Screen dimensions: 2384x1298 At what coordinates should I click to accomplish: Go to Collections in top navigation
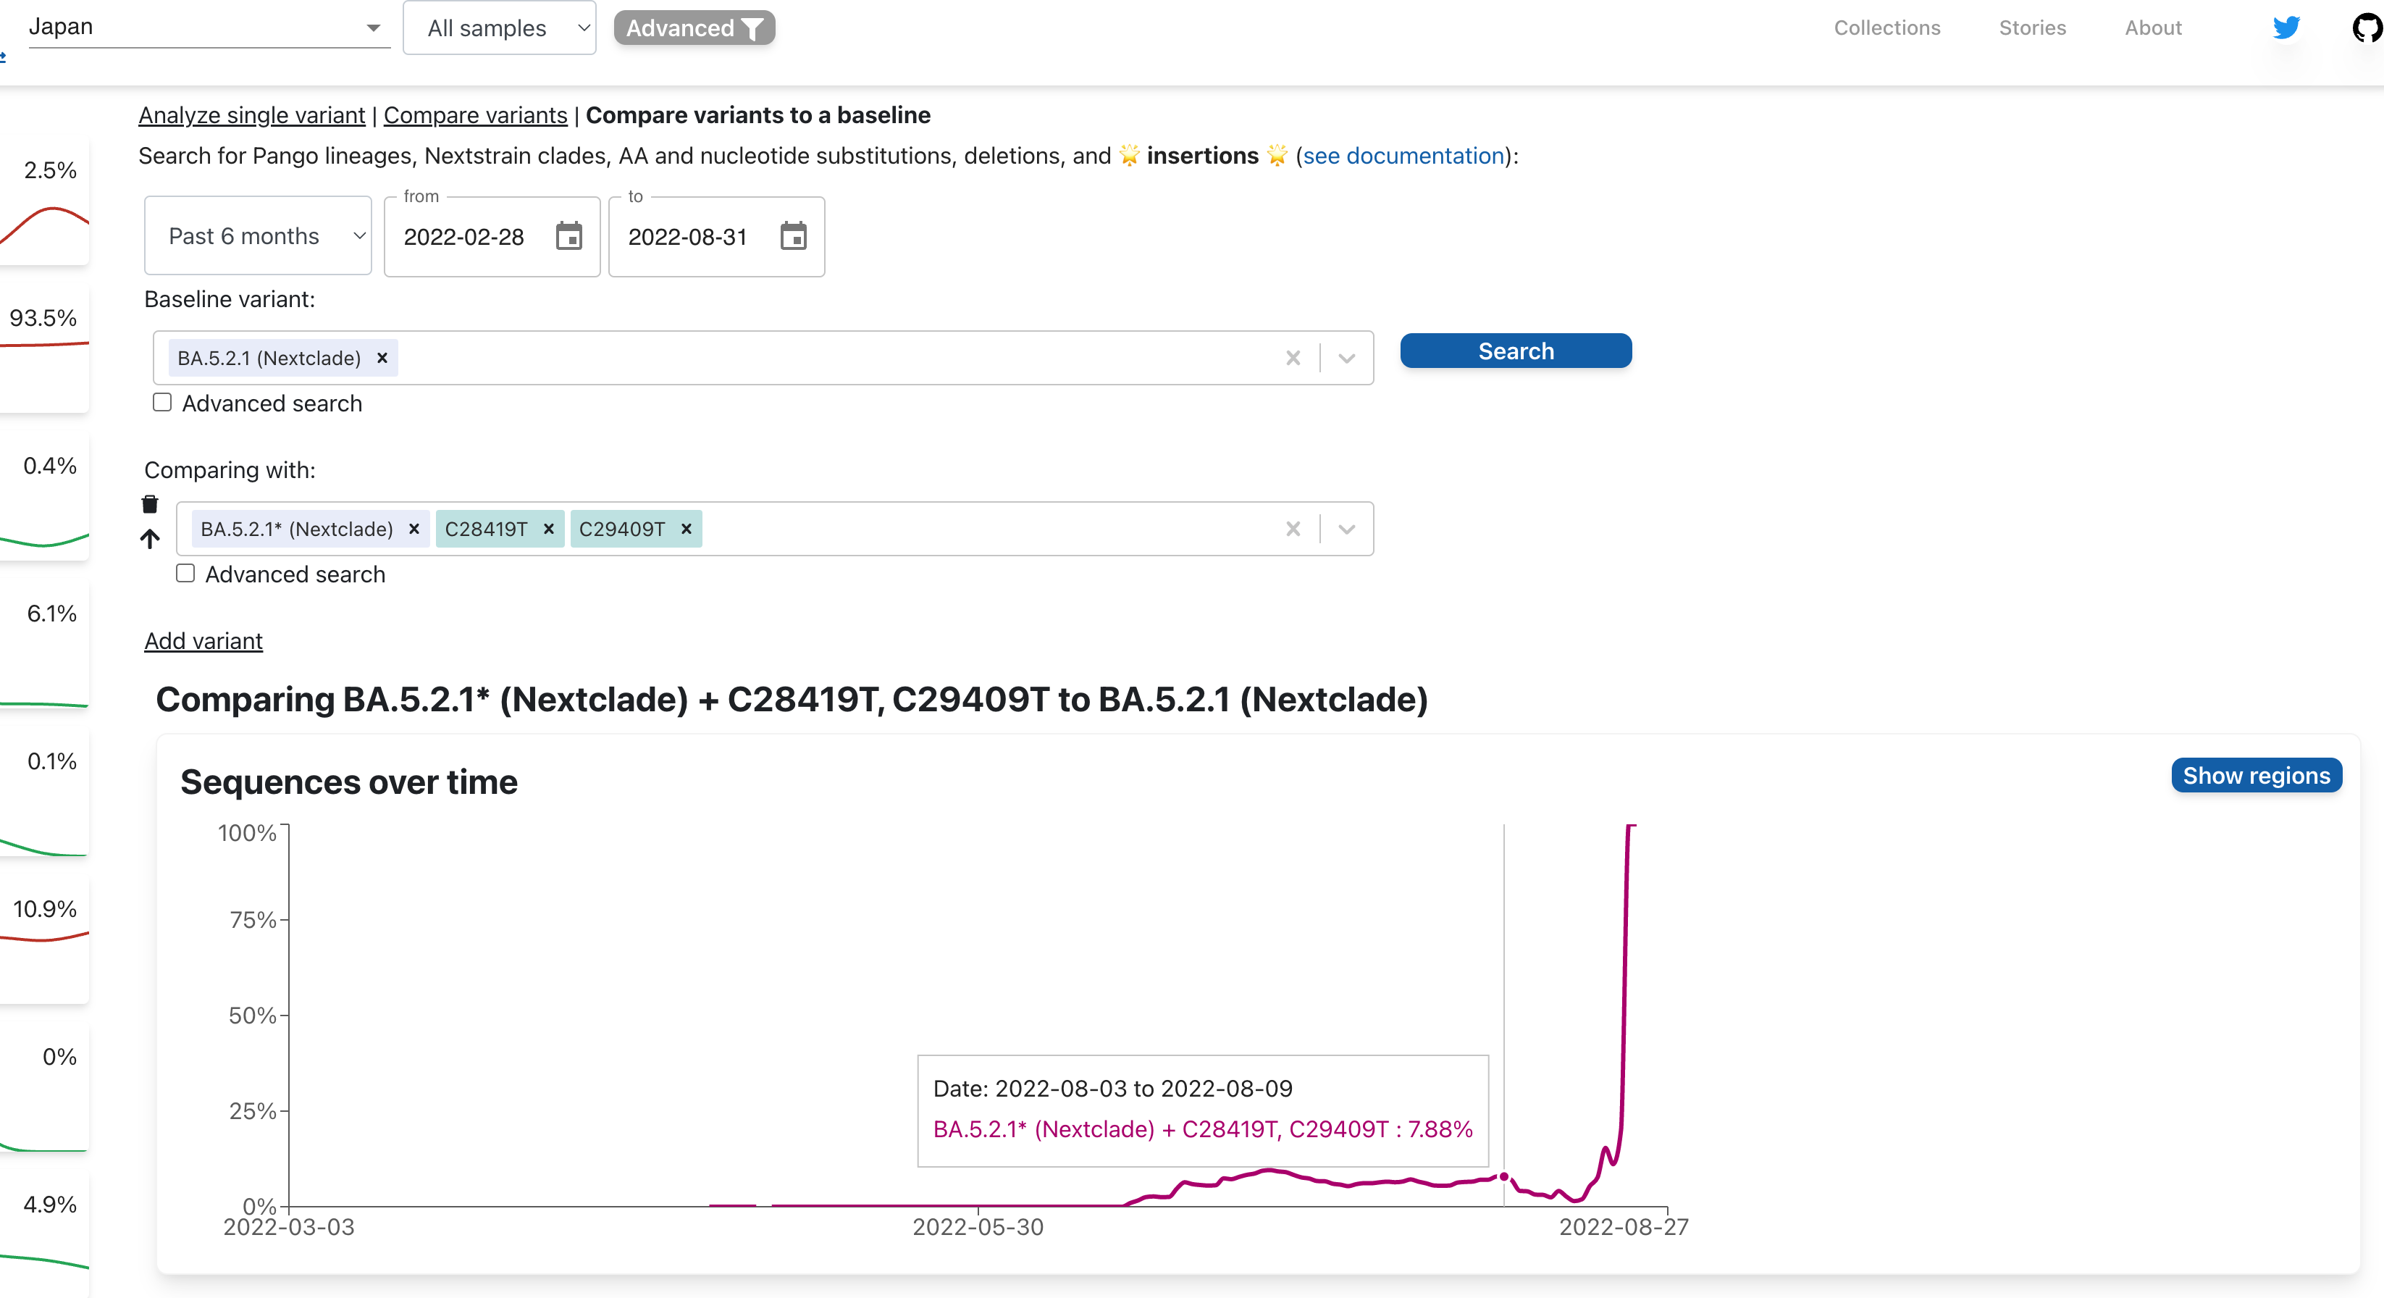point(1886,28)
